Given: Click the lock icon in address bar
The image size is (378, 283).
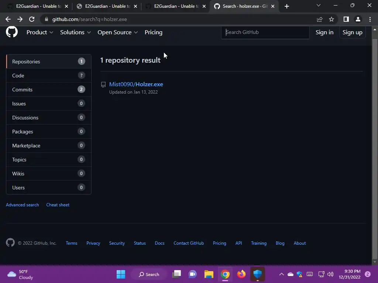Looking at the screenshot, I should point(47,19).
